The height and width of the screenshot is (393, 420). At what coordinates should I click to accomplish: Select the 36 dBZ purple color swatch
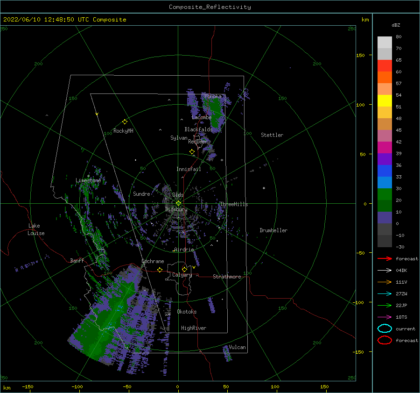(x=385, y=159)
